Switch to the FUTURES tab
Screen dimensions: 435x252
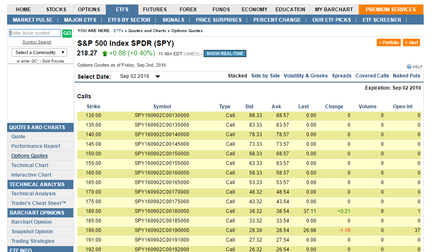(155, 9)
